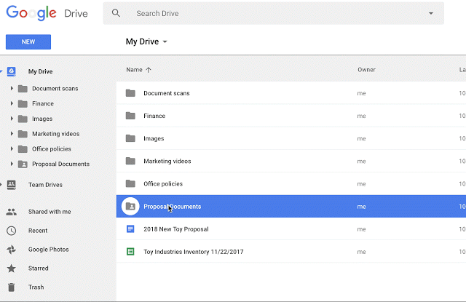Click the Search Drive input field
The height and width of the screenshot is (302, 466).
pyautogui.click(x=277, y=13)
